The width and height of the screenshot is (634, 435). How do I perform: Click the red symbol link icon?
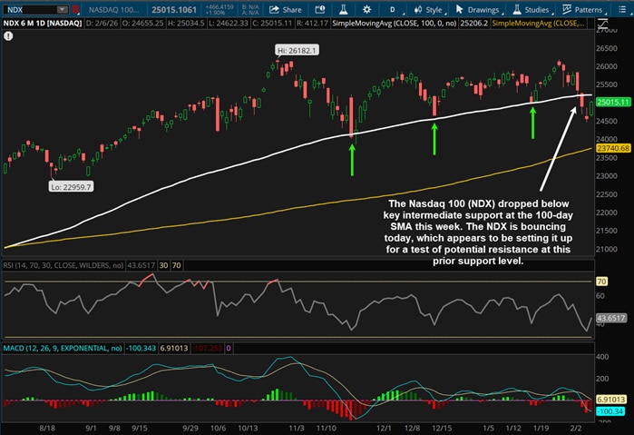tap(75, 10)
